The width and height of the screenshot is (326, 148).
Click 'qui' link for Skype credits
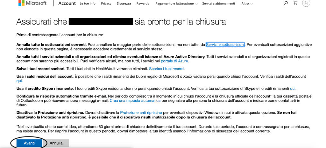(293, 89)
